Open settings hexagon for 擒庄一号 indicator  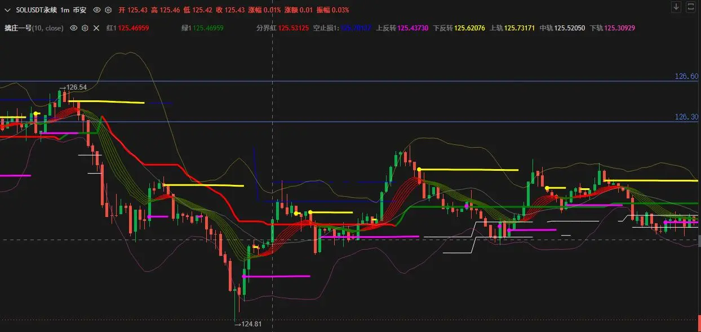[85, 28]
